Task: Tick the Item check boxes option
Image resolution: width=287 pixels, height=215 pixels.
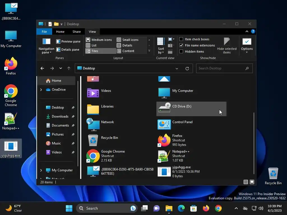Action: click(x=181, y=39)
